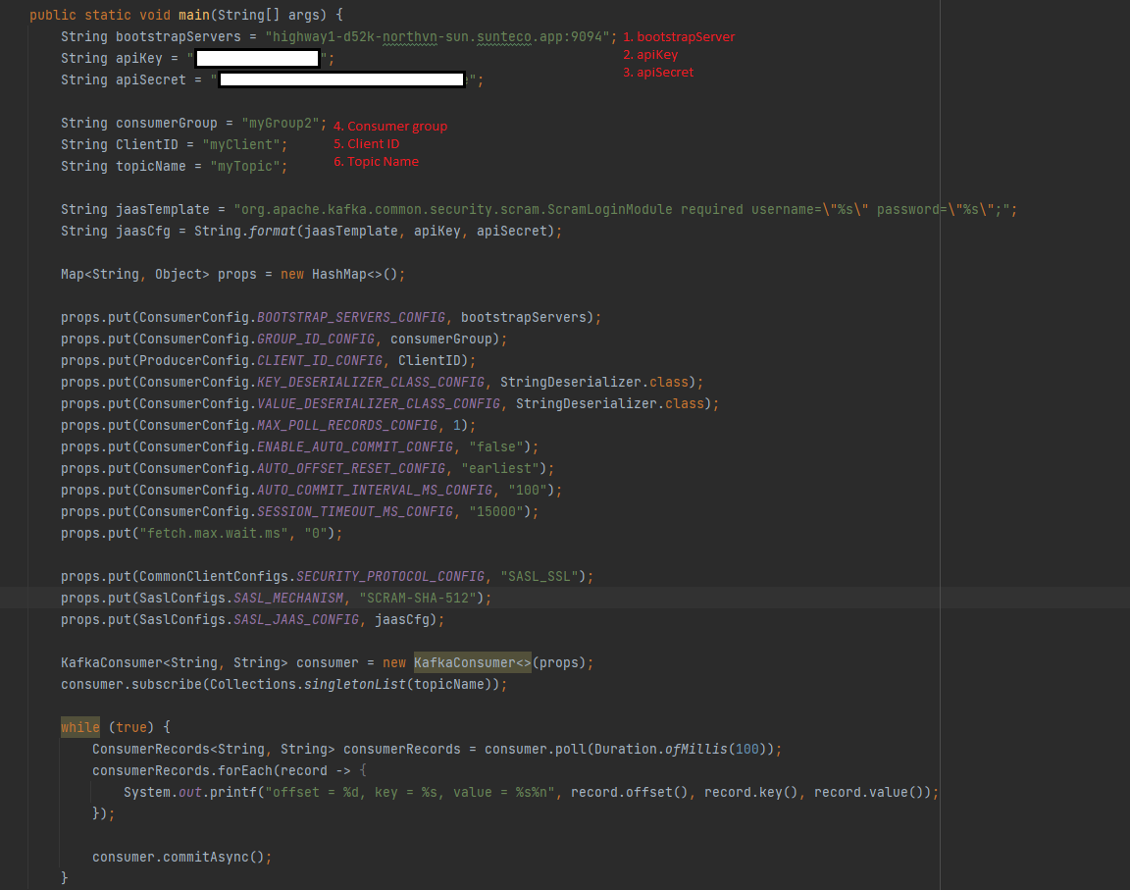Click the KEY_DESERIALIZER_CLASS_CONFIG constant

371,382
